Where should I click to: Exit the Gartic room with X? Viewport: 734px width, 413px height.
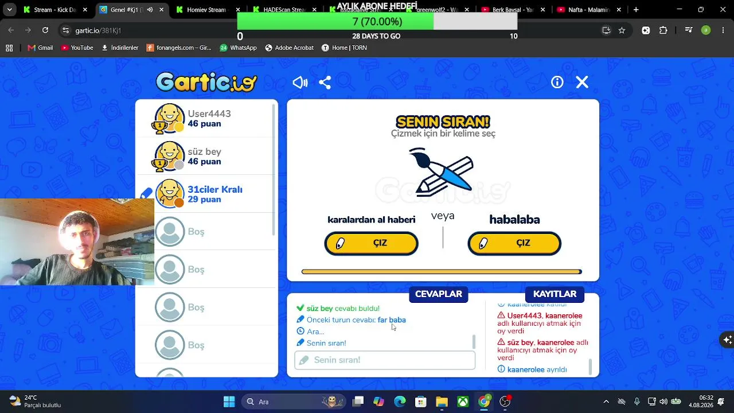point(582,83)
